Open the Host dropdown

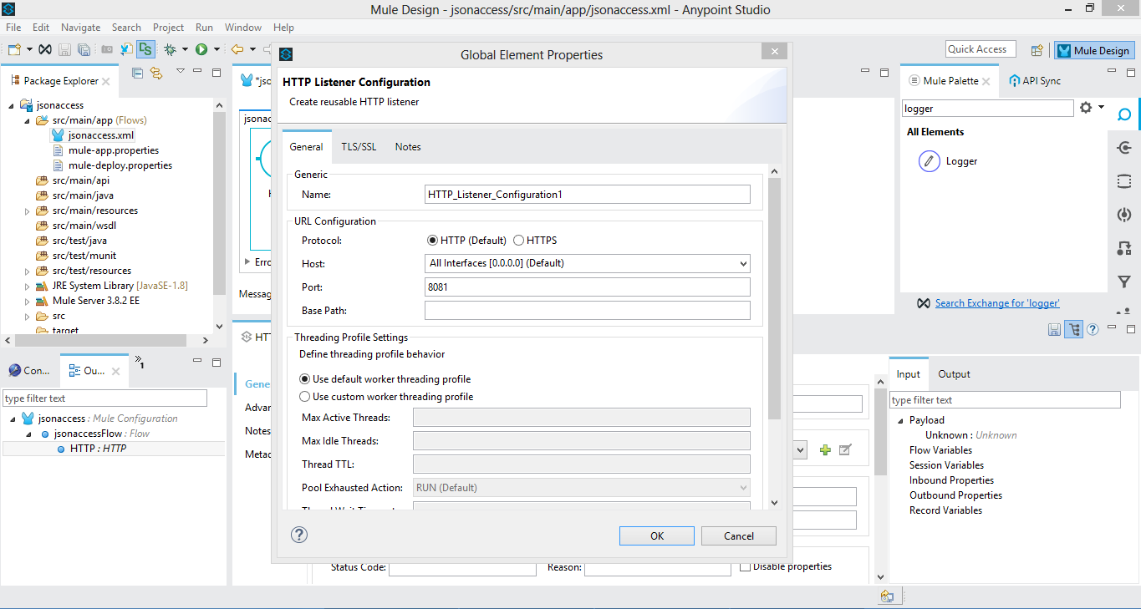pos(588,263)
